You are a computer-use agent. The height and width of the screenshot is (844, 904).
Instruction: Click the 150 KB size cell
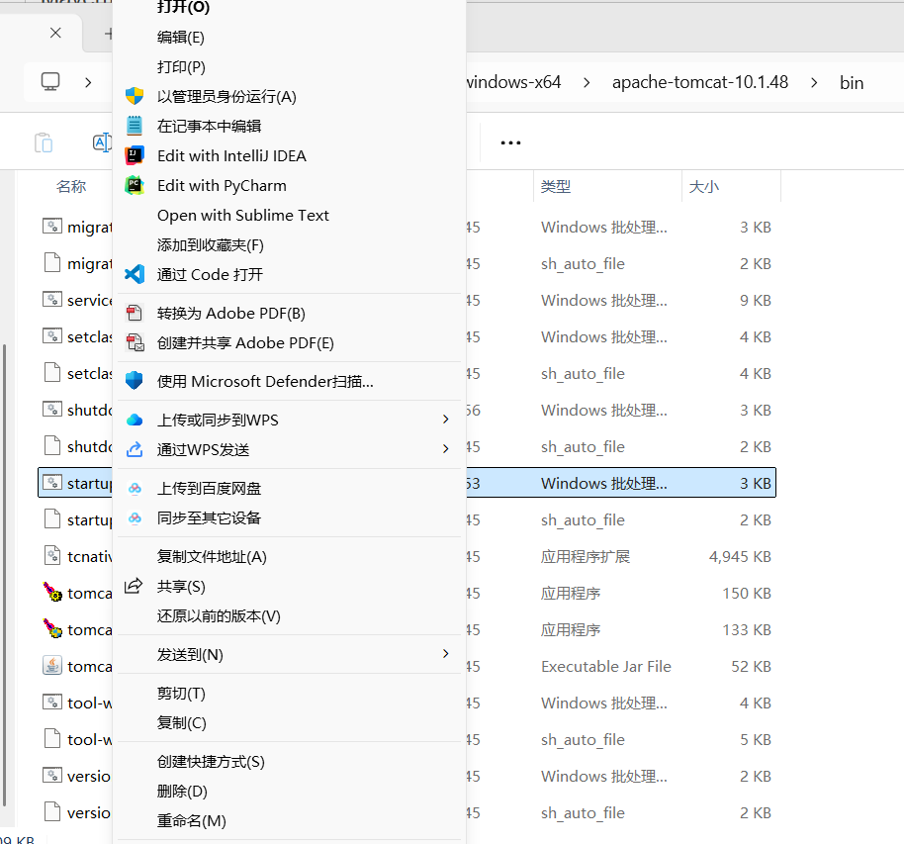tap(747, 593)
